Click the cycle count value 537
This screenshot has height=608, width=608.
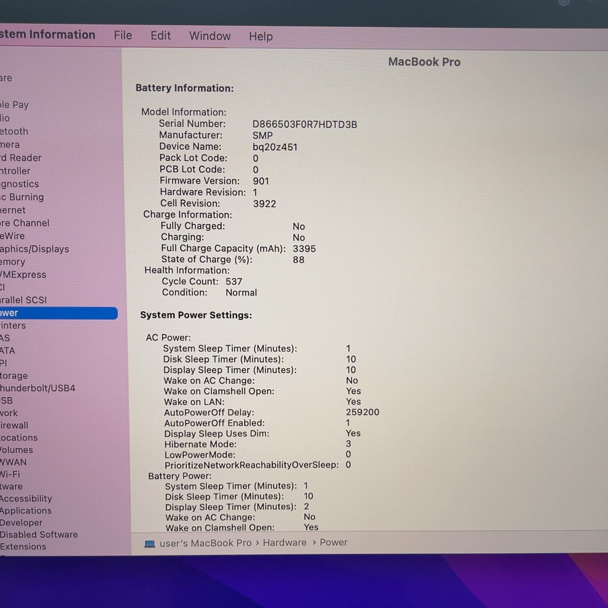pos(234,281)
